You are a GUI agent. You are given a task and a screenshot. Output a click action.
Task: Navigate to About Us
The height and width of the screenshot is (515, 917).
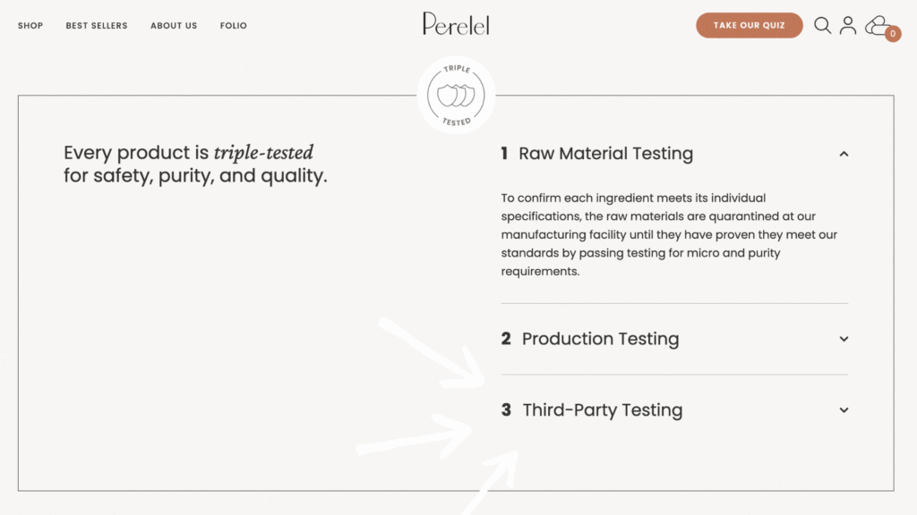point(174,26)
